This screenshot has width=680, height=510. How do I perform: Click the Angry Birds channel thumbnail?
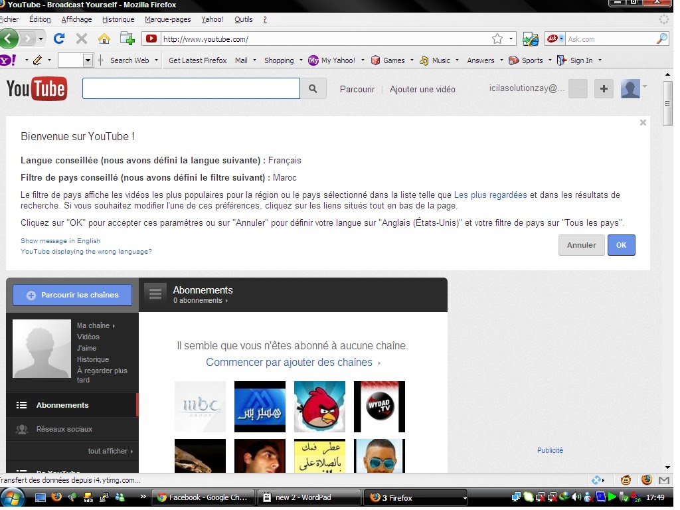[x=319, y=407]
